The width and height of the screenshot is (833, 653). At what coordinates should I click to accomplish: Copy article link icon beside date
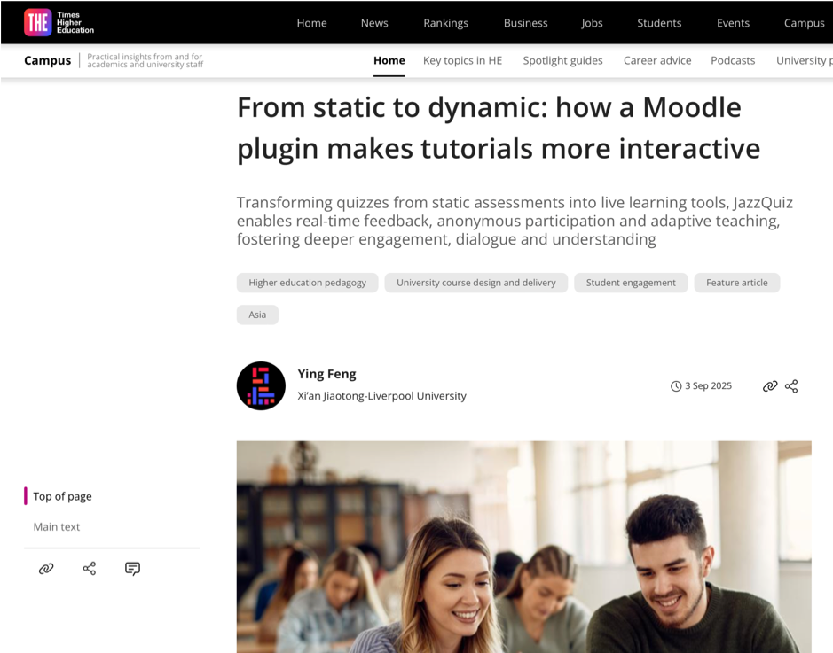tap(770, 386)
